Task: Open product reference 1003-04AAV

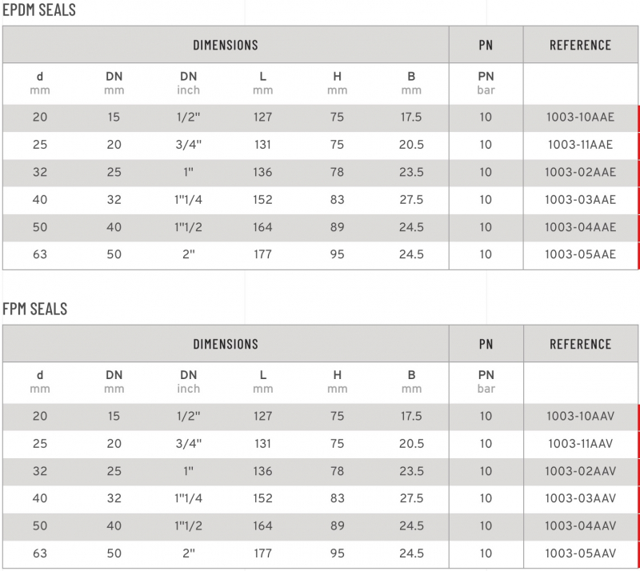Action: (x=580, y=526)
